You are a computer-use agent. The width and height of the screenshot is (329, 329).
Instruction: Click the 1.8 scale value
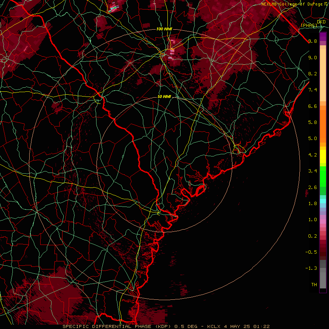point(313,204)
